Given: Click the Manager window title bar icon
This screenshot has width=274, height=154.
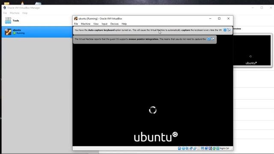Looking at the screenshot, I should [5, 8].
